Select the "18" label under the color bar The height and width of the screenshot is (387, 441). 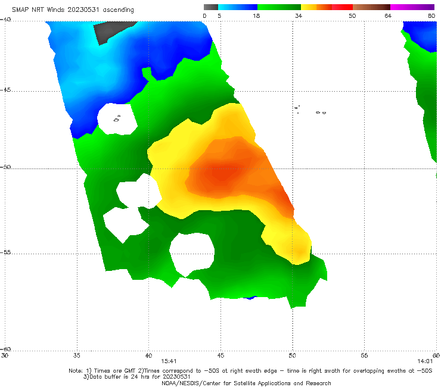pos(256,16)
